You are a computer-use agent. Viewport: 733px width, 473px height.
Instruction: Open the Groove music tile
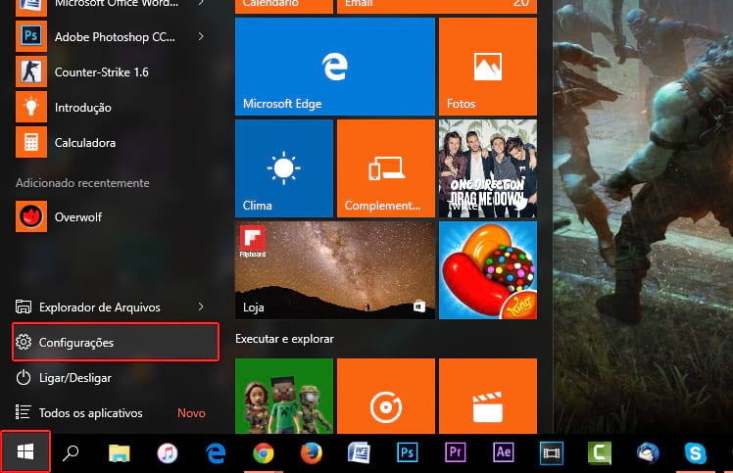(386, 396)
